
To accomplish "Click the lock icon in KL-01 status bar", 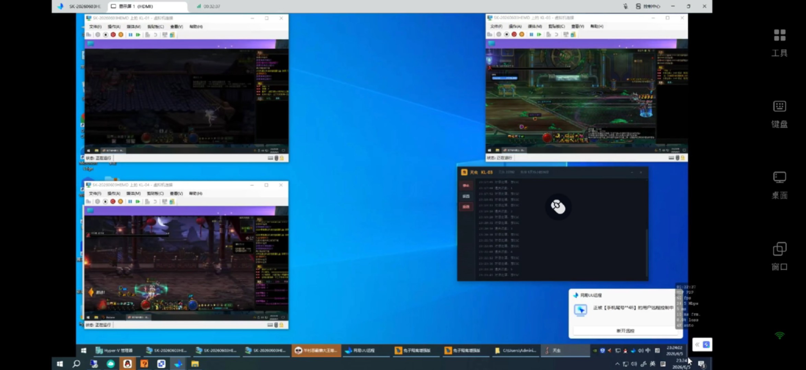I will [282, 158].
